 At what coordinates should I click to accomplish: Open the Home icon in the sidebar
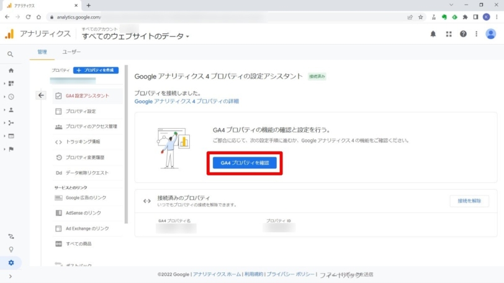[11, 70]
